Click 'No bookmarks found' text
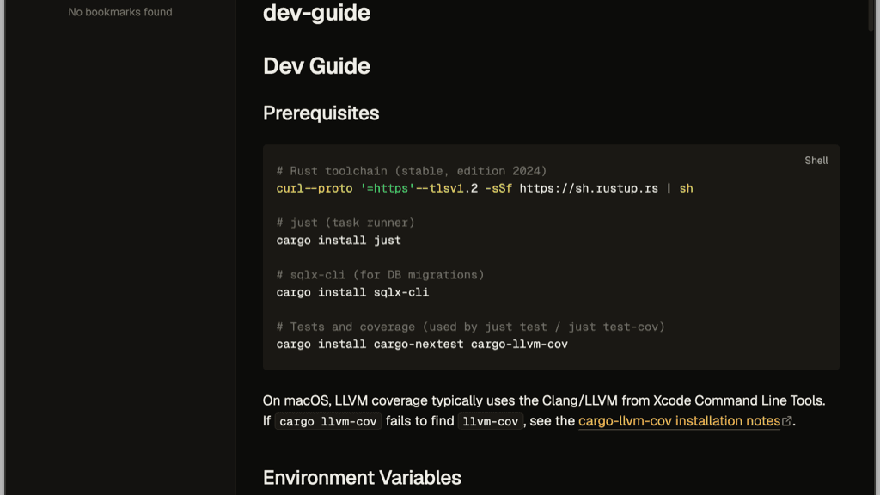Viewport: 880px width, 495px height. pyautogui.click(x=120, y=12)
